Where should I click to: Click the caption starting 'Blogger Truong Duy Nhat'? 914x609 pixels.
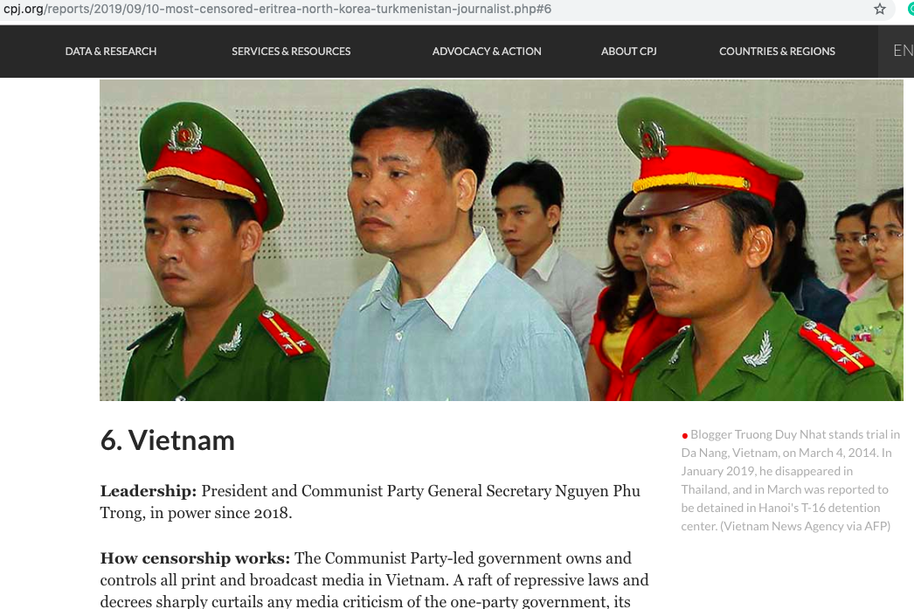point(791,481)
